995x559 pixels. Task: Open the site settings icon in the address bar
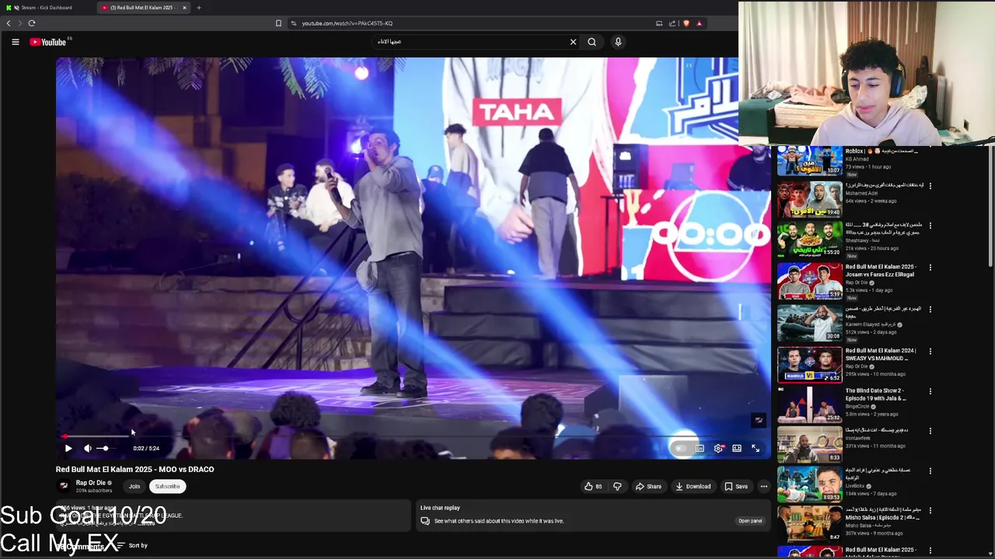click(294, 23)
